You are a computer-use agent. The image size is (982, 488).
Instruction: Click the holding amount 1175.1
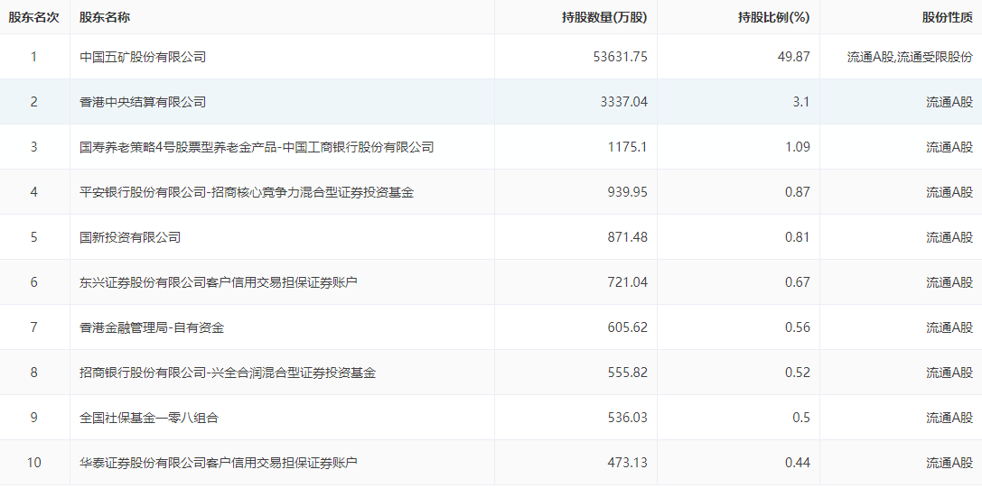628,147
